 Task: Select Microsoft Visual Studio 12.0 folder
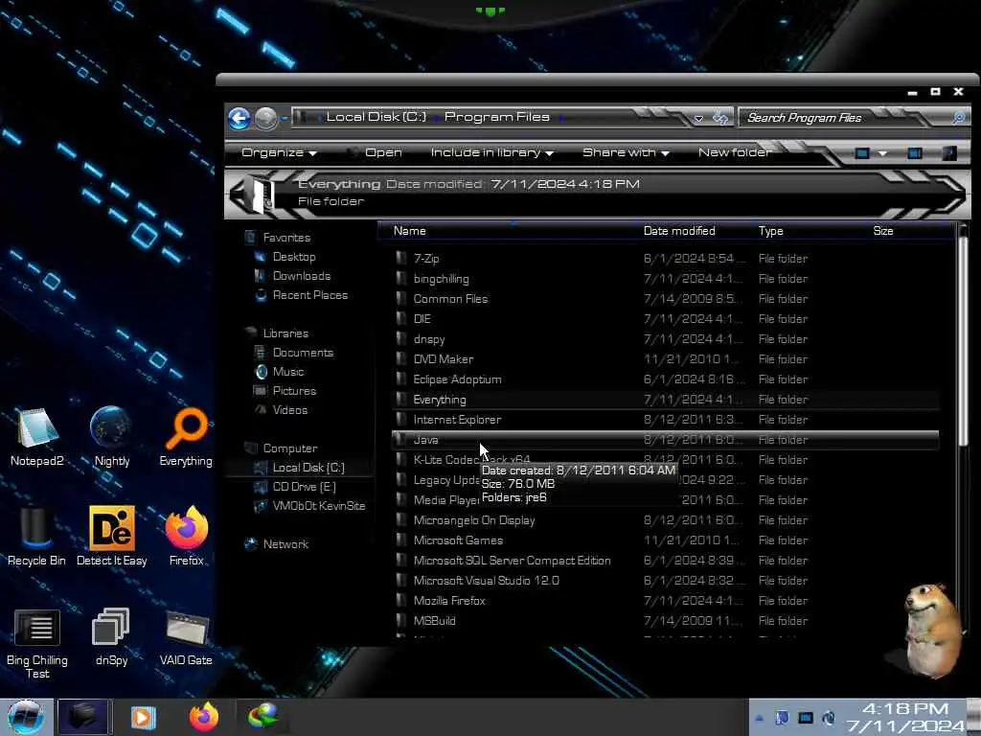(486, 581)
